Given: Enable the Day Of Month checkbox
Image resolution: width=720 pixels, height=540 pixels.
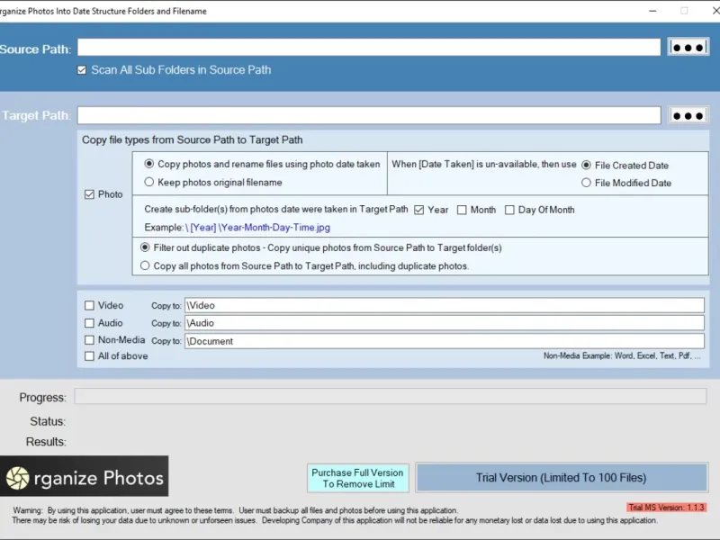Looking at the screenshot, I should pyautogui.click(x=509, y=210).
